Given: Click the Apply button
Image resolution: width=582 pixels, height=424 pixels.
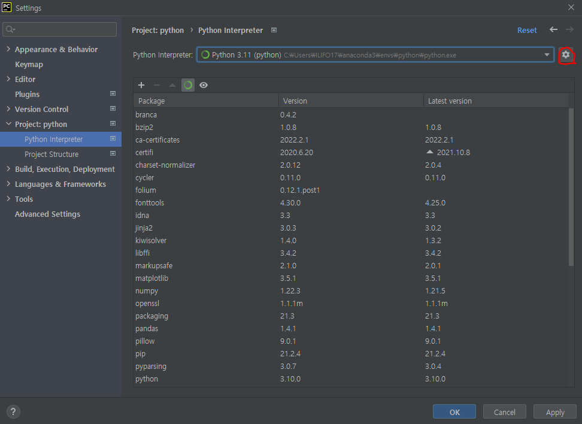Looking at the screenshot, I should coord(555,412).
